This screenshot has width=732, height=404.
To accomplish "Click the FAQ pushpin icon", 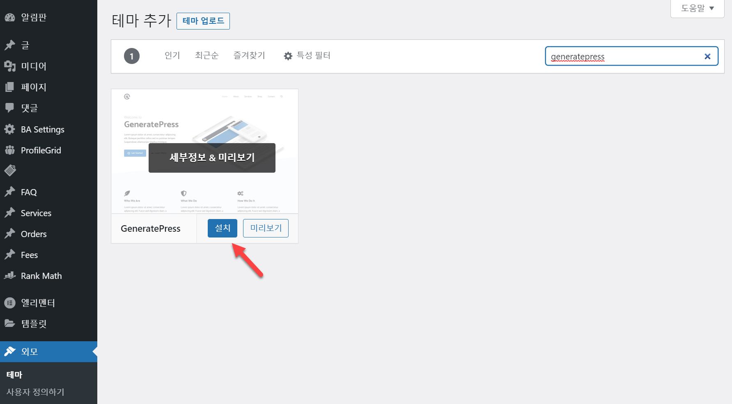I will point(10,192).
